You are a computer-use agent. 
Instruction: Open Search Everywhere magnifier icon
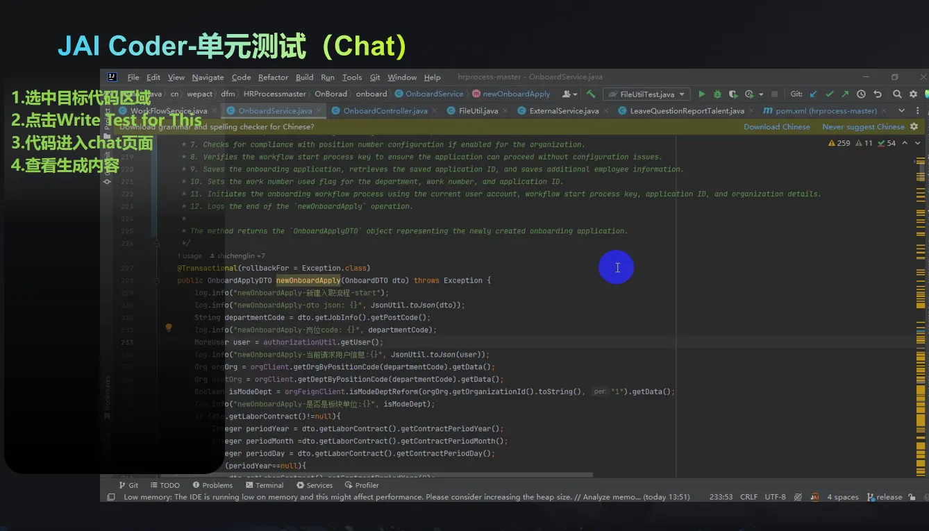897,94
